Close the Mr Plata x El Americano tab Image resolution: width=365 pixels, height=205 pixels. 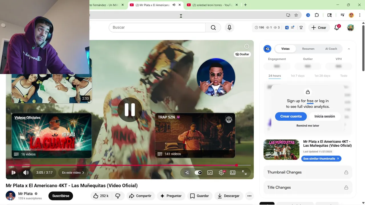(180, 5)
